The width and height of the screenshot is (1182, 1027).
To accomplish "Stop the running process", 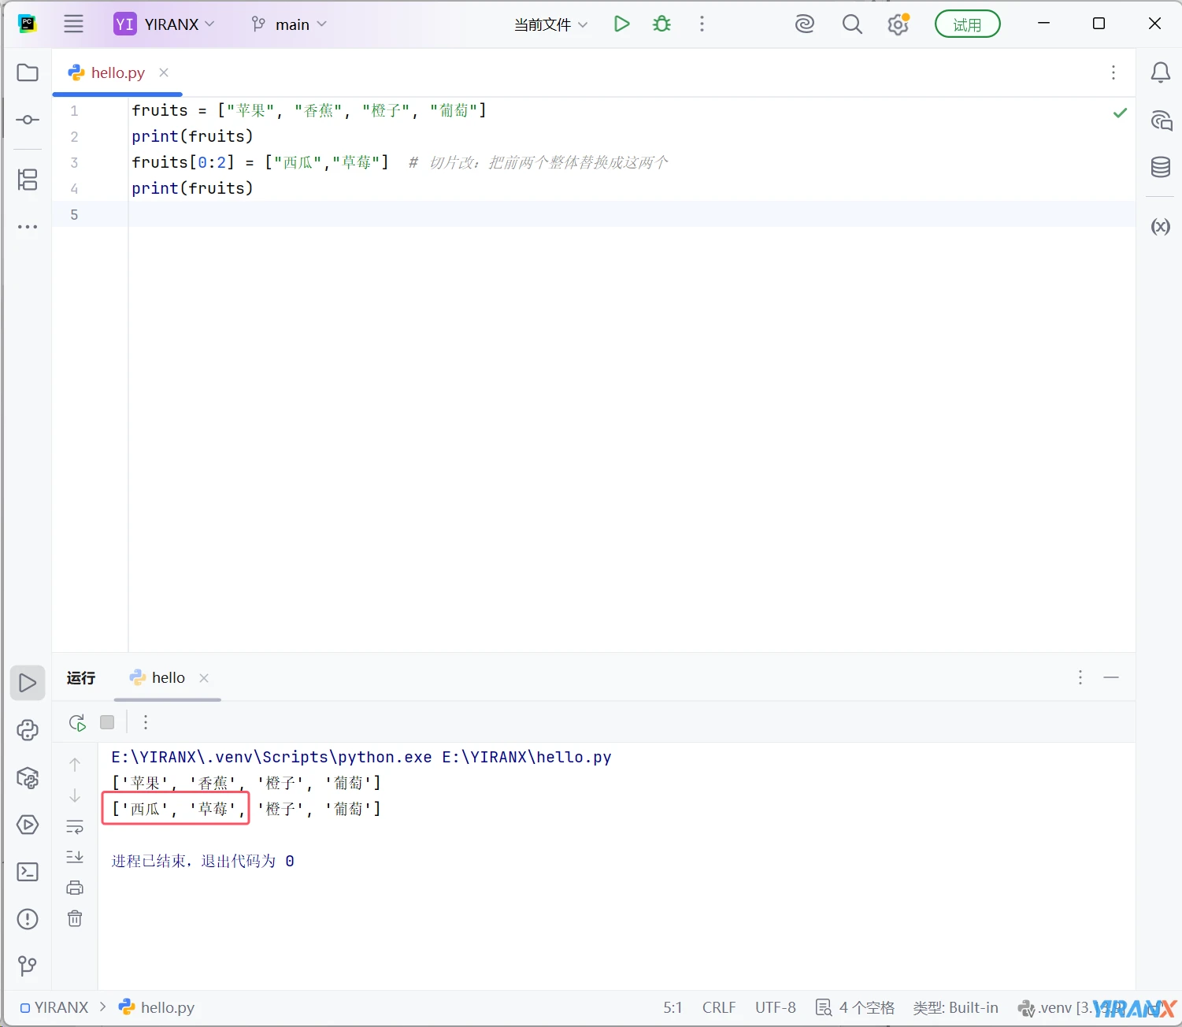I will point(107,722).
